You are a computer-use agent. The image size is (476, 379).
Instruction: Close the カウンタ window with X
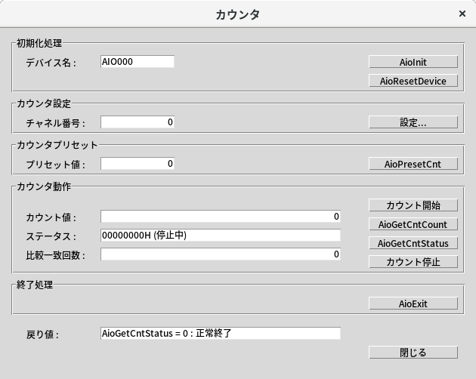coord(462,14)
